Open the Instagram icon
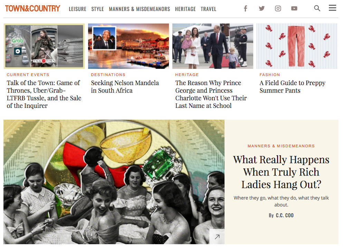 278,9
